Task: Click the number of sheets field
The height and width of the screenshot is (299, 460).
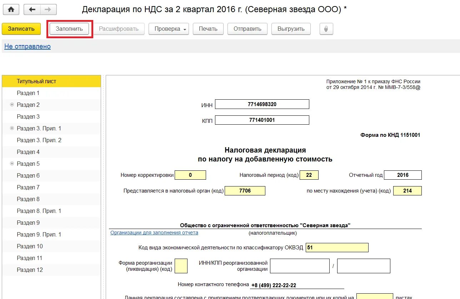Action: point(375,296)
